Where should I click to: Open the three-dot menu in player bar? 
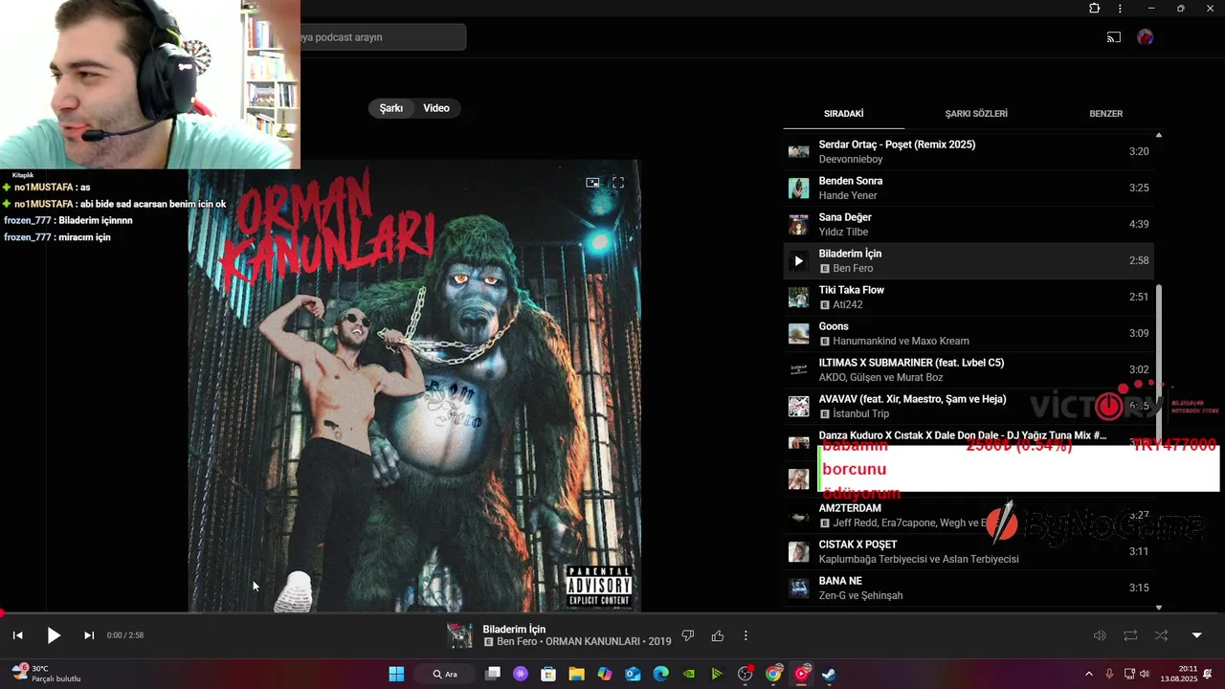coord(746,635)
